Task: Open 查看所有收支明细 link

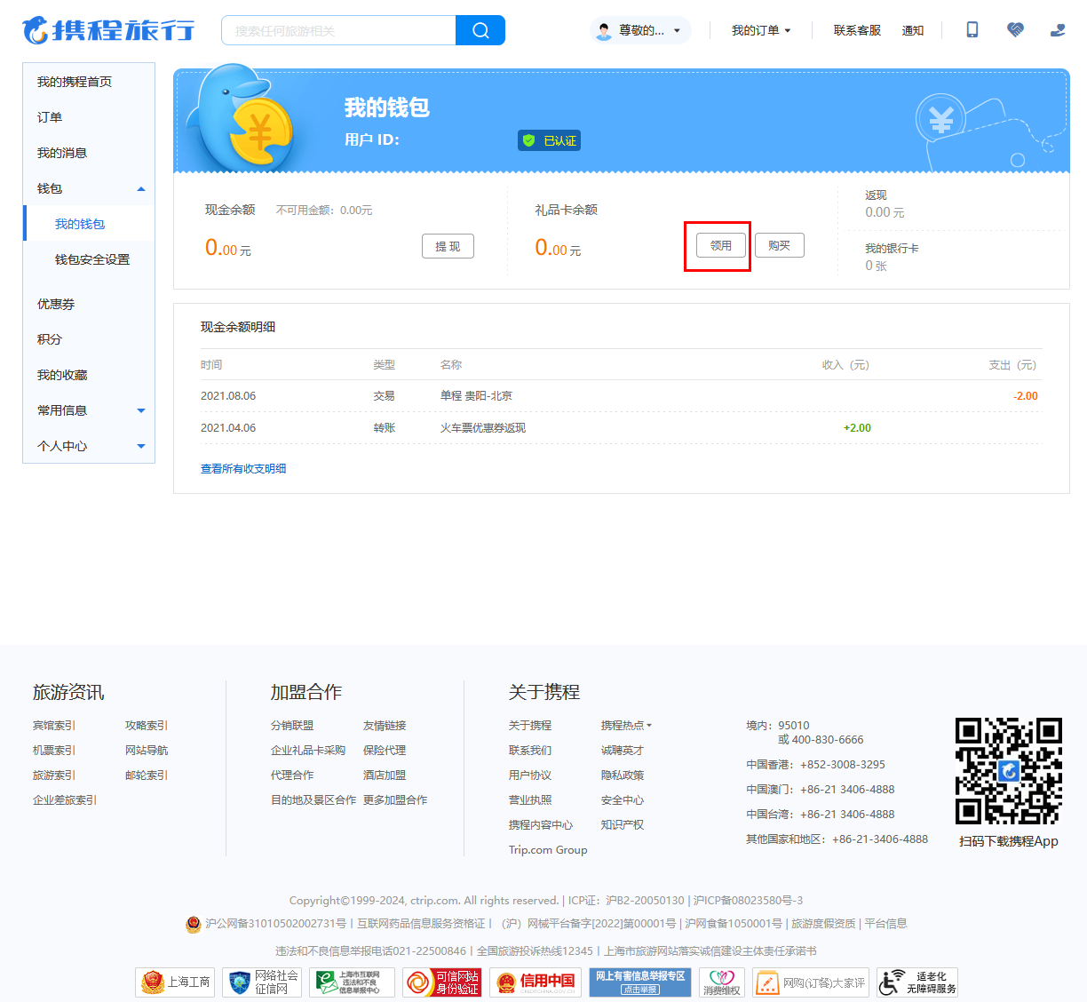Action: 243,468
